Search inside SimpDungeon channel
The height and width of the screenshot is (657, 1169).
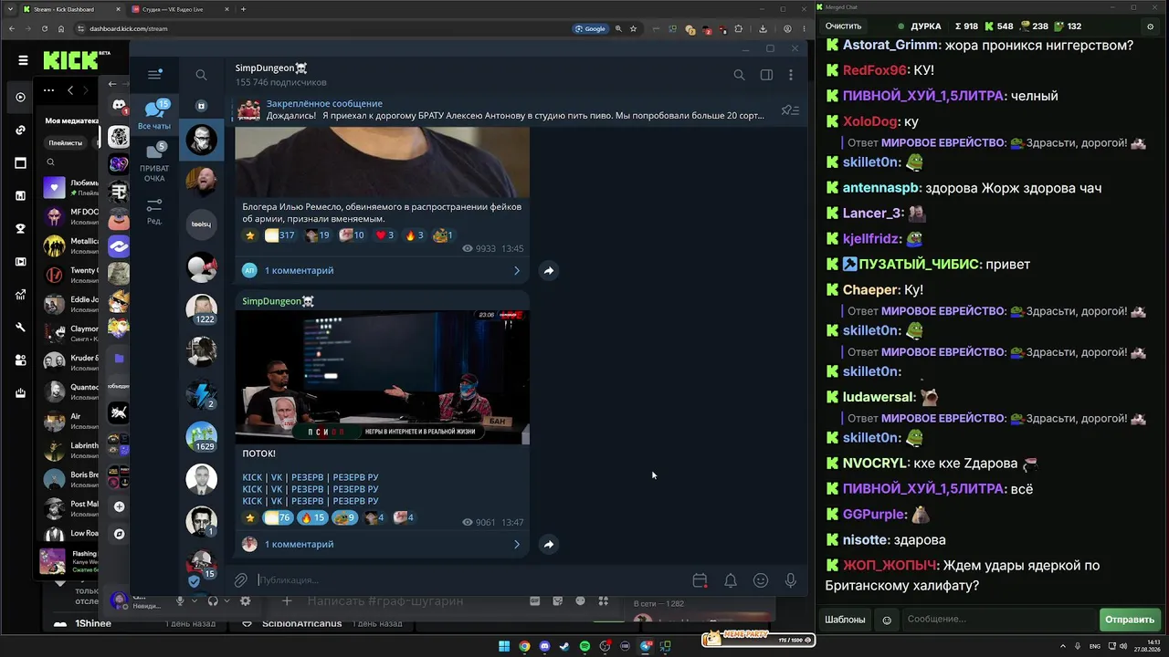point(739,75)
